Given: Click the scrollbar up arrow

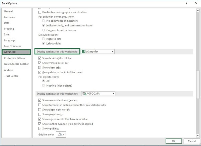Looking at the screenshot, I should point(198,10).
